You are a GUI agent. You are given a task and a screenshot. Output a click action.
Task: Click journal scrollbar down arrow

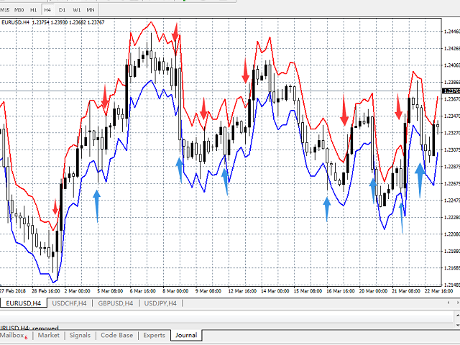[458, 325]
